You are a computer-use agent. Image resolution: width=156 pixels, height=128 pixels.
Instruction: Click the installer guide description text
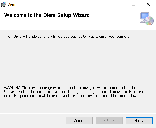coord(68,37)
